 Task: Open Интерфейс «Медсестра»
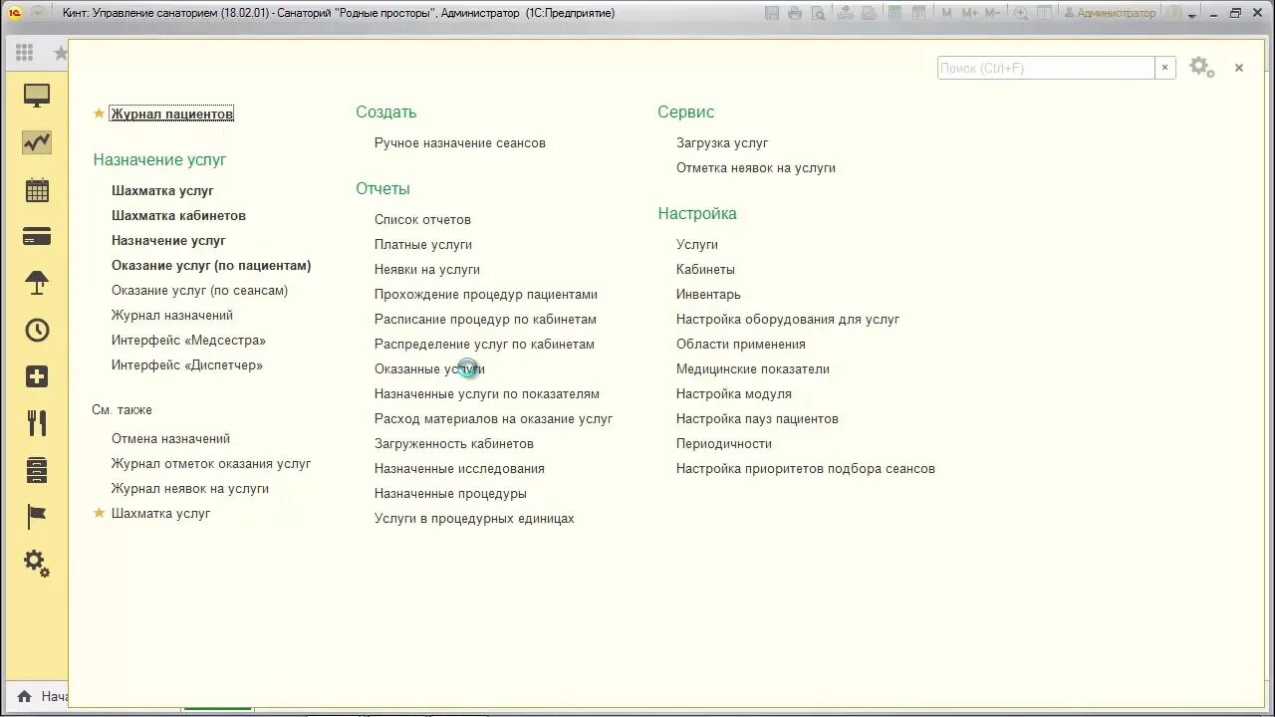tap(188, 340)
